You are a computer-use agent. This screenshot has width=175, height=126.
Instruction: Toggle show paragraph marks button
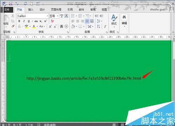click(105, 27)
